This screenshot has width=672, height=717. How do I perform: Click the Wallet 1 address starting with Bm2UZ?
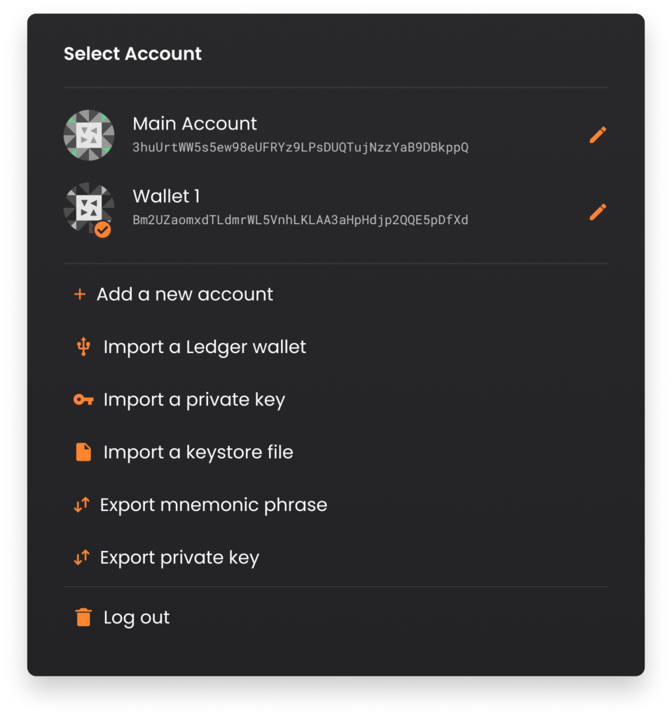[x=301, y=220]
